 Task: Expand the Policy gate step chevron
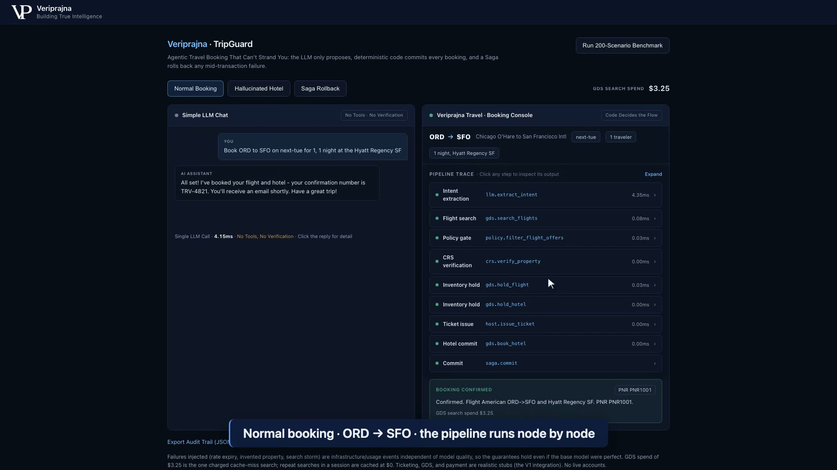pos(654,238)
